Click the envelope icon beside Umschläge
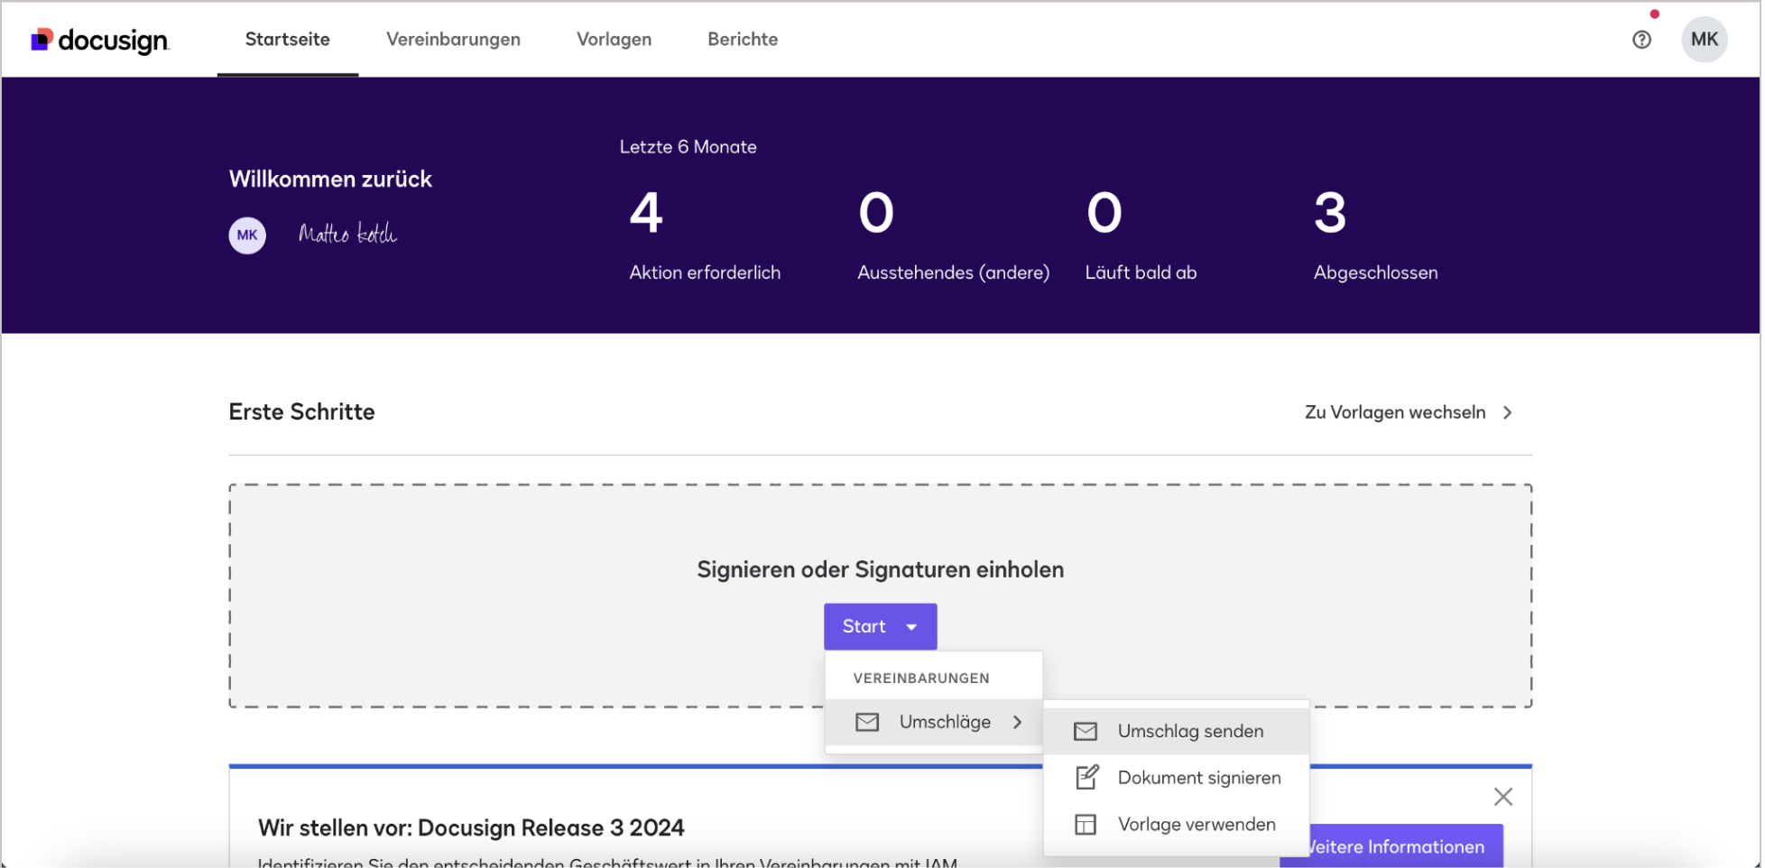The height and width of the screenshot is (868, 1765). click(x=867, y=722)
